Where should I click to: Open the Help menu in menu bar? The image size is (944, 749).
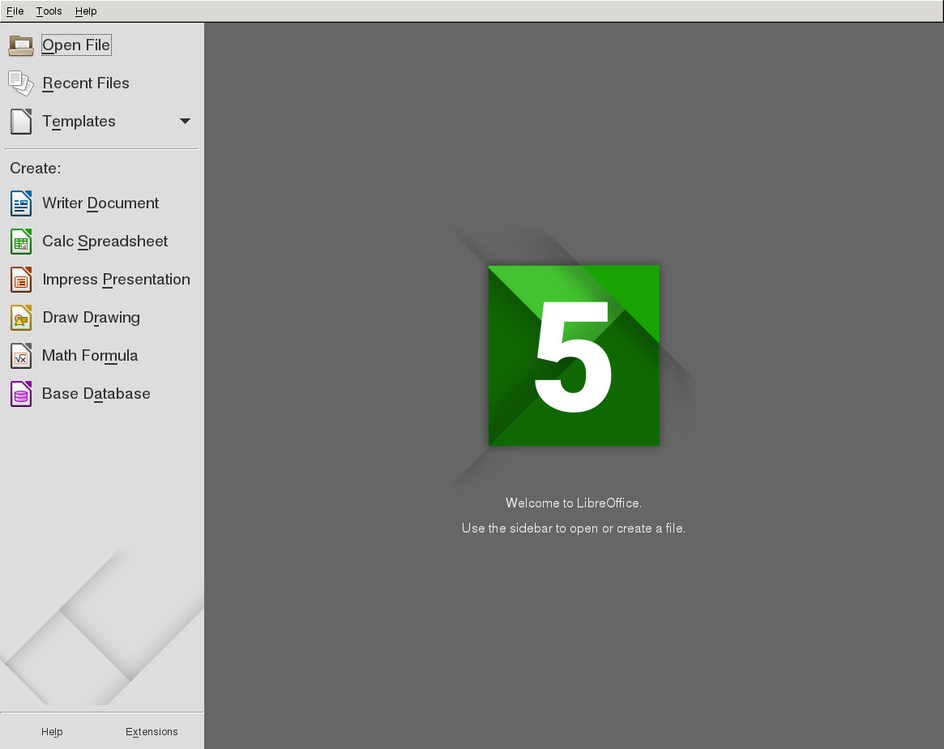click(86, 11)
